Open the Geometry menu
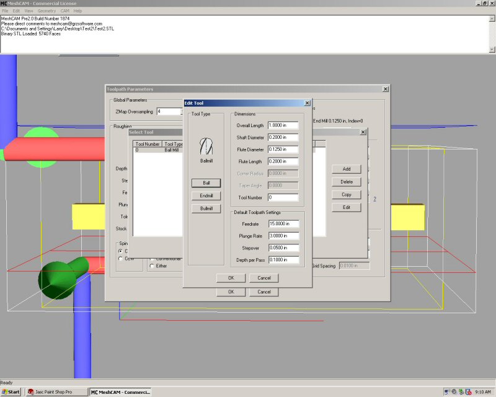 coord(46,11)
